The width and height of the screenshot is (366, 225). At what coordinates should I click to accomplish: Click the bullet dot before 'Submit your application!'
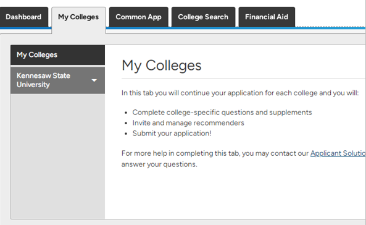[127, 134]
